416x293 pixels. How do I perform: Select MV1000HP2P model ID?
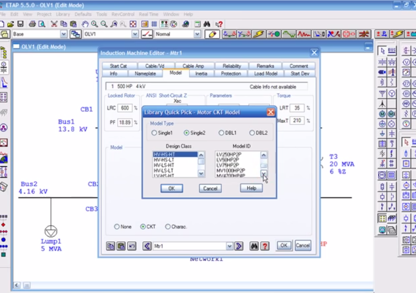(238, 170)
